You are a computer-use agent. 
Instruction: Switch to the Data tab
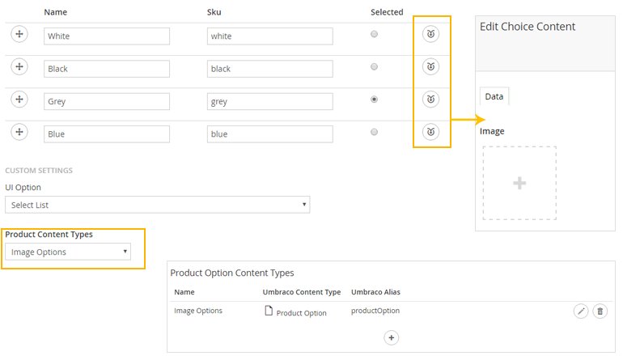(494, 96)
